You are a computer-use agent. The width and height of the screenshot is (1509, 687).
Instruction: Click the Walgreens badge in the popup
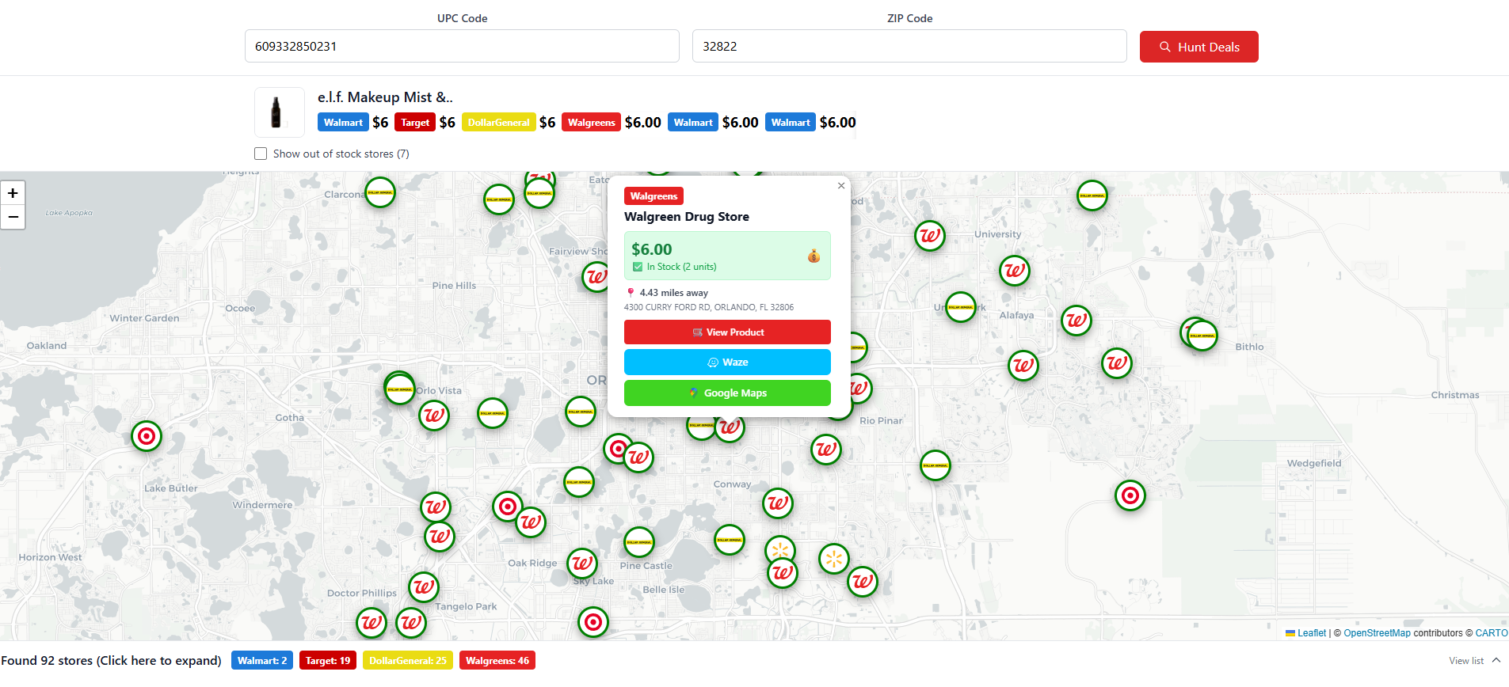coord(654,196)
